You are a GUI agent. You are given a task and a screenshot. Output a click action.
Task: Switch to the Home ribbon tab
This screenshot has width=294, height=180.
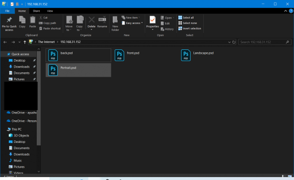click(x=22, y=11)
